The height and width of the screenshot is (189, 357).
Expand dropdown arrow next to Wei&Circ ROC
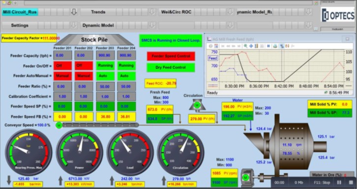tap(231, 12)
